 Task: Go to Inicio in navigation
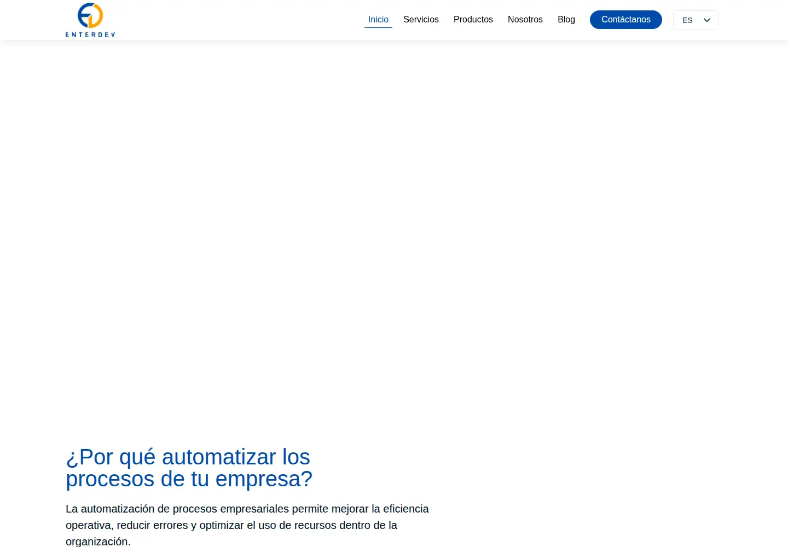coord(378,20)
